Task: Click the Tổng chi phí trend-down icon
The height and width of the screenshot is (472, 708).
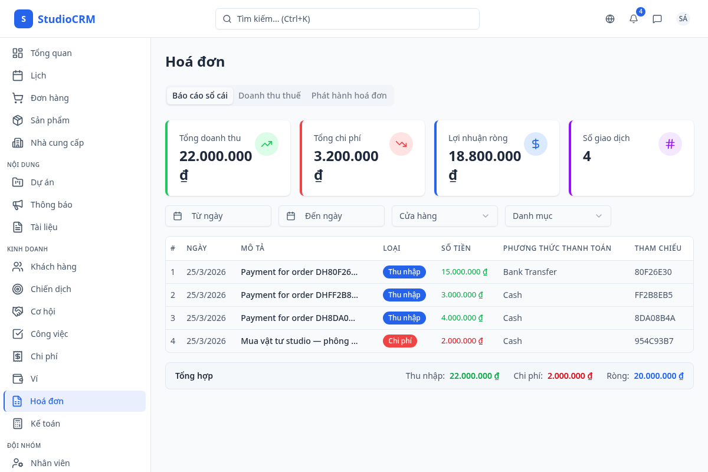Action: [x=401, y=144]
